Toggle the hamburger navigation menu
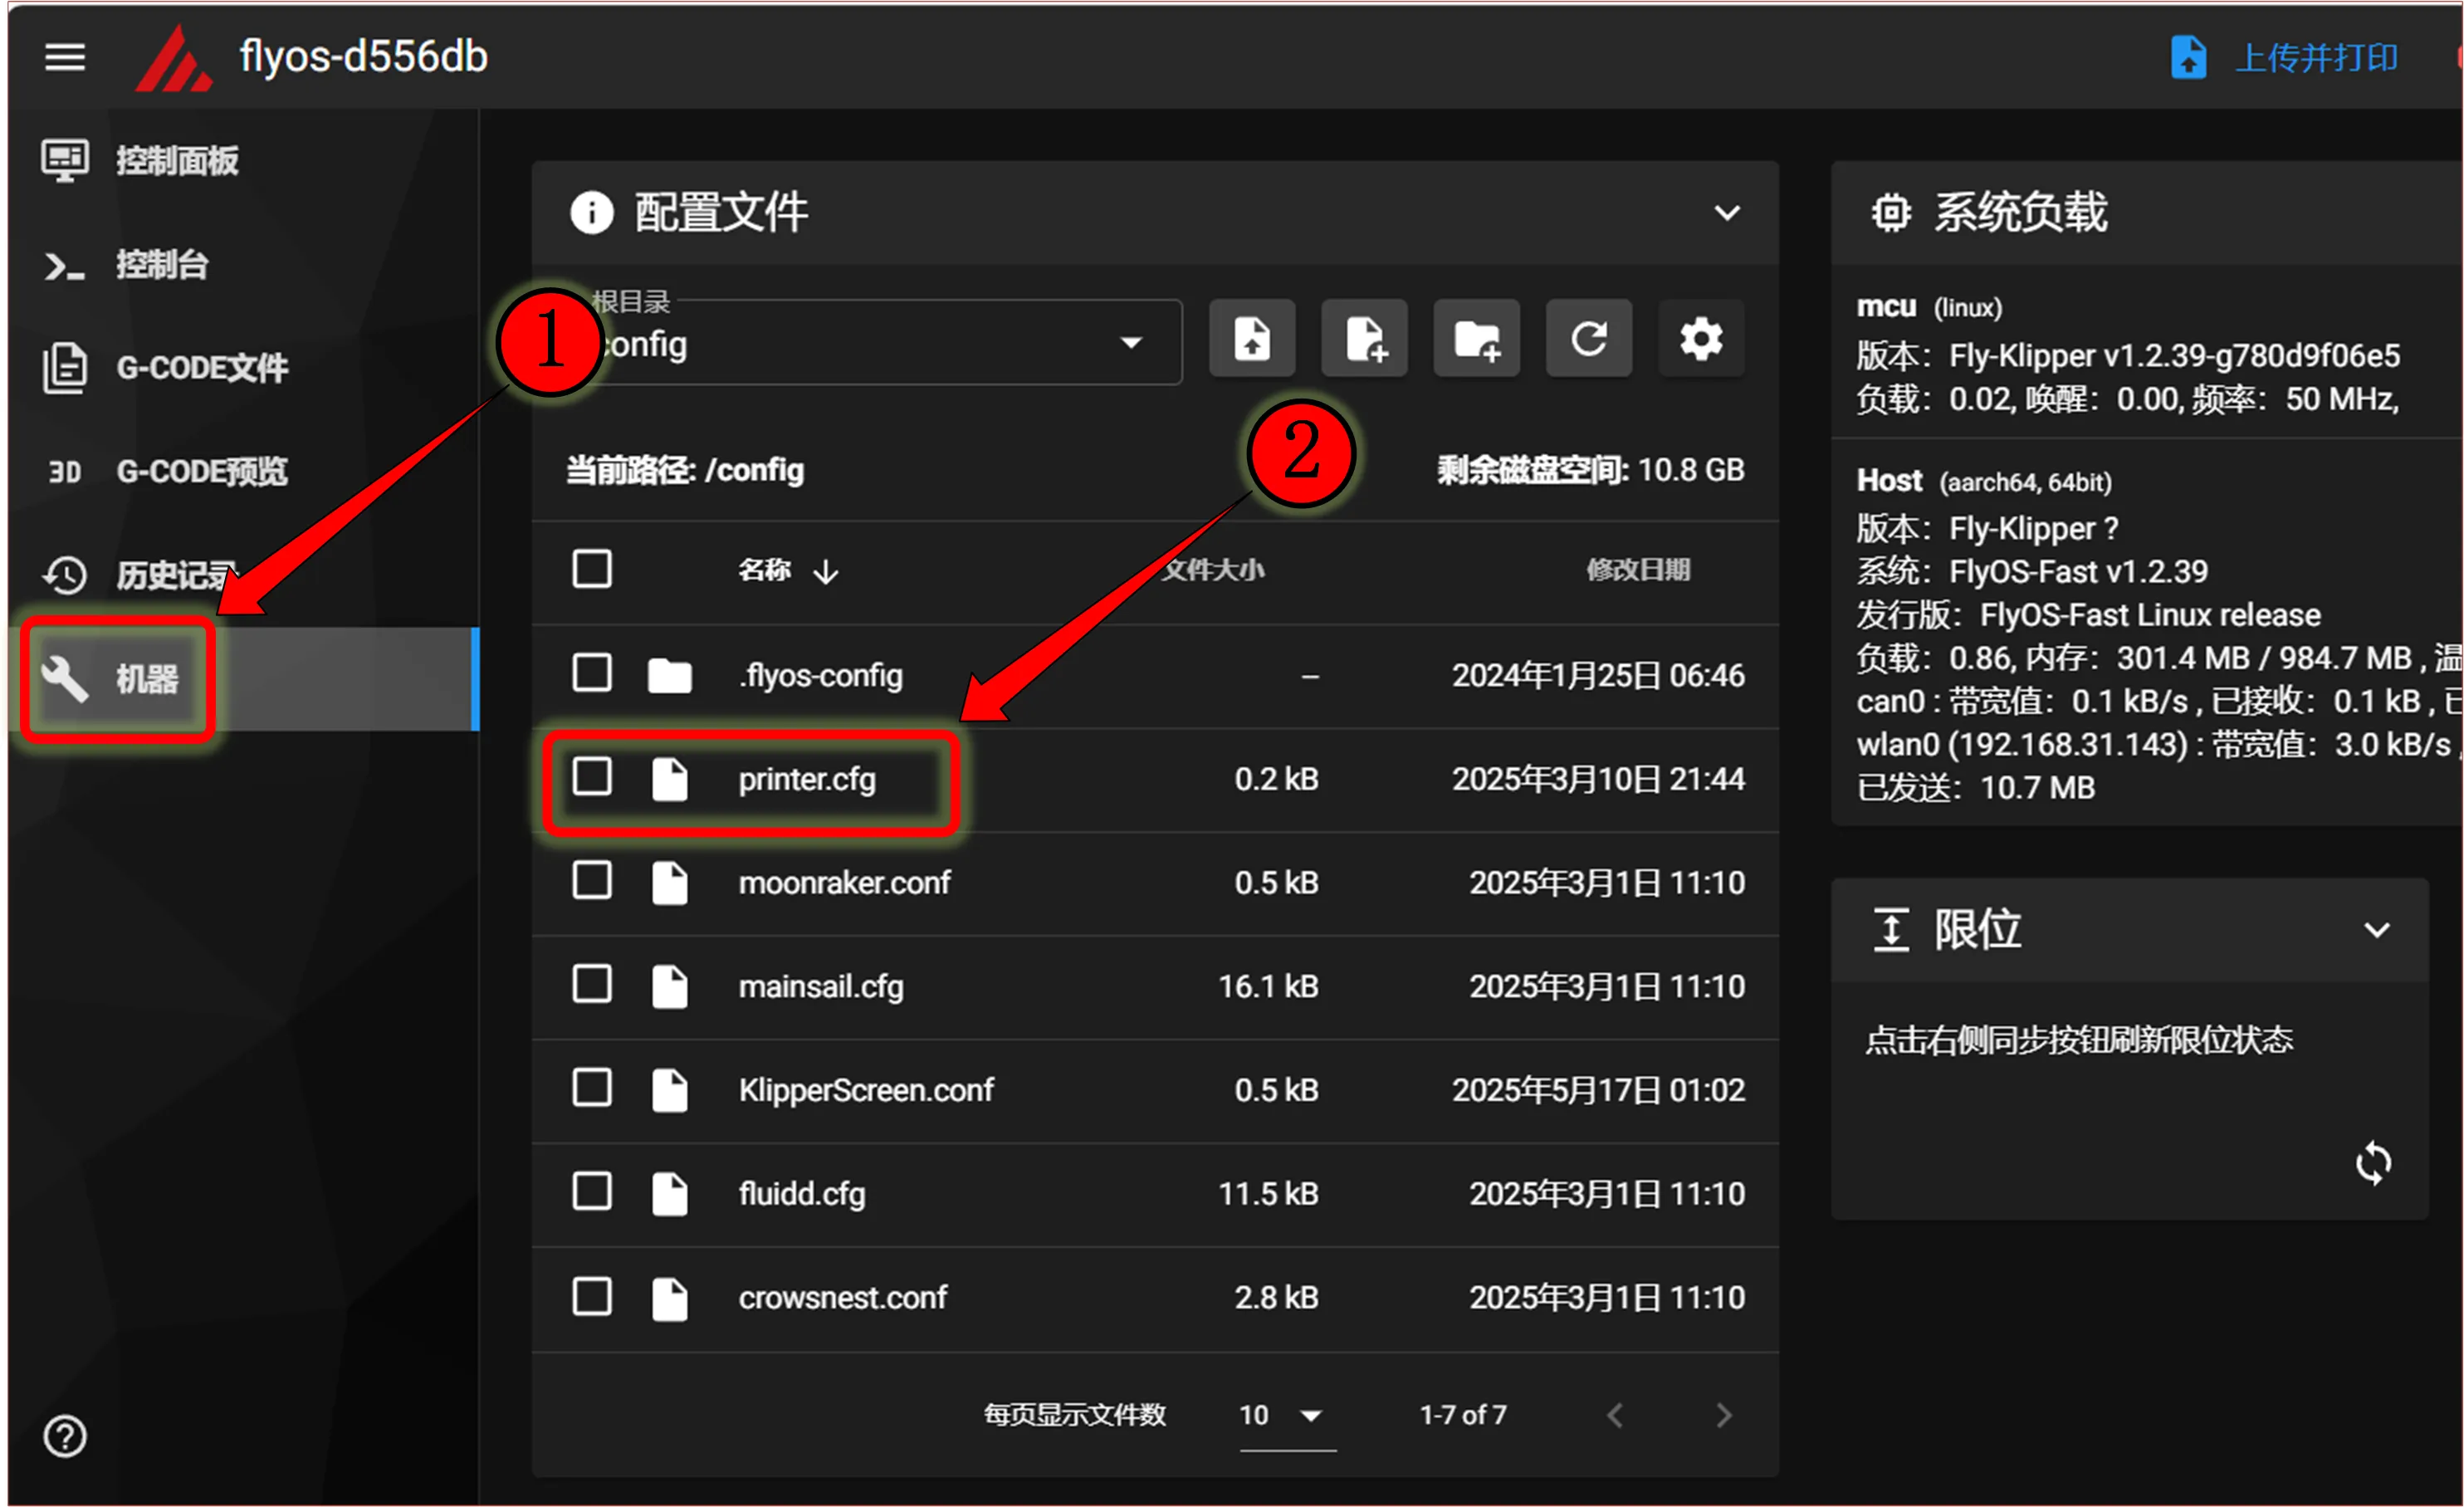This screenshot has width=2464, height=1507. (65, 57)
